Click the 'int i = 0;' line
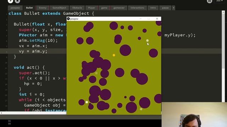This screenshot has width=227, height=127. [x=32, y=95]
